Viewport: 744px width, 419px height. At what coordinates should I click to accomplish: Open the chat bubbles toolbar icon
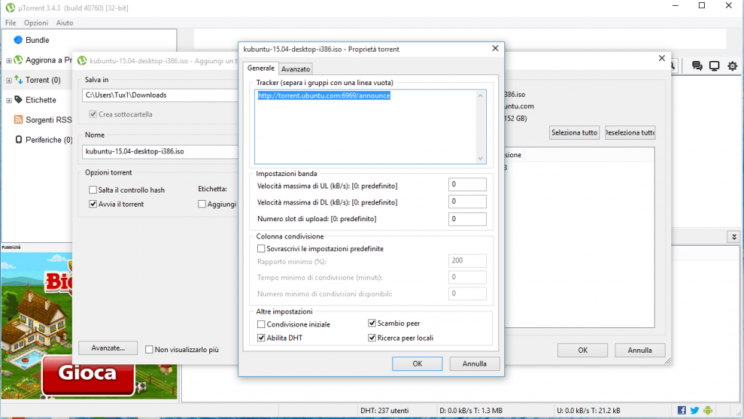pos(697,65)
